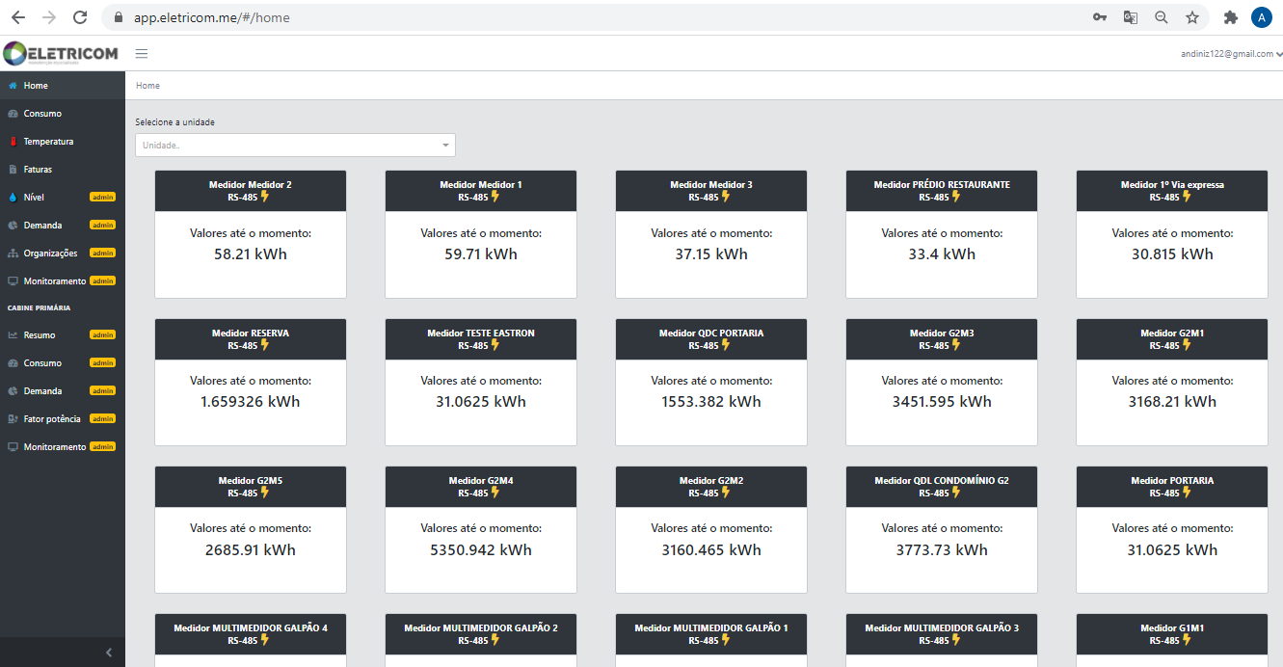Click the Home icon in the sidebar
This screenshot has height=667, width=1283.
[13, 86]
